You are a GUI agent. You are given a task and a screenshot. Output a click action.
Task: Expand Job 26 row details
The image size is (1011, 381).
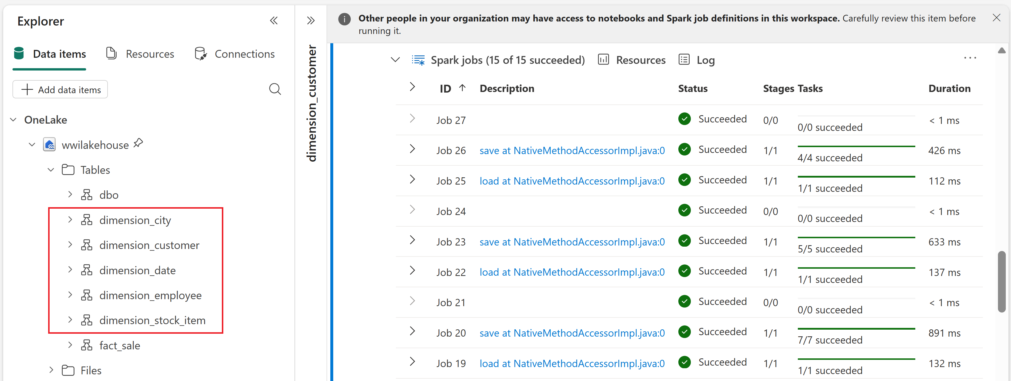(x=412, y=149)
